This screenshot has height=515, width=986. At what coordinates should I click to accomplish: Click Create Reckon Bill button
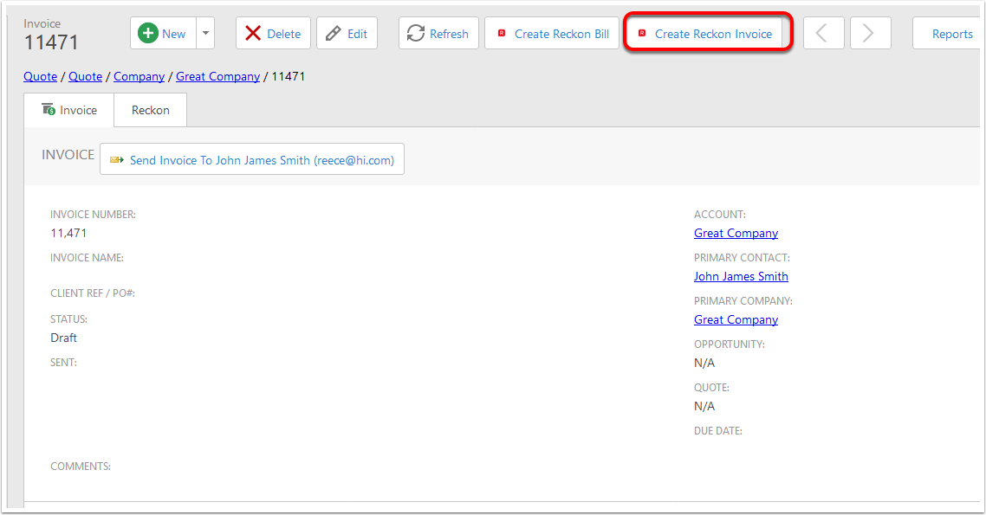pos(552,34)
